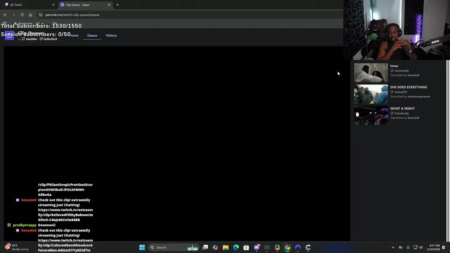Open the apps grid in bookmarks bar
This screenshot has width=450, height=253.
pos(5,23)
